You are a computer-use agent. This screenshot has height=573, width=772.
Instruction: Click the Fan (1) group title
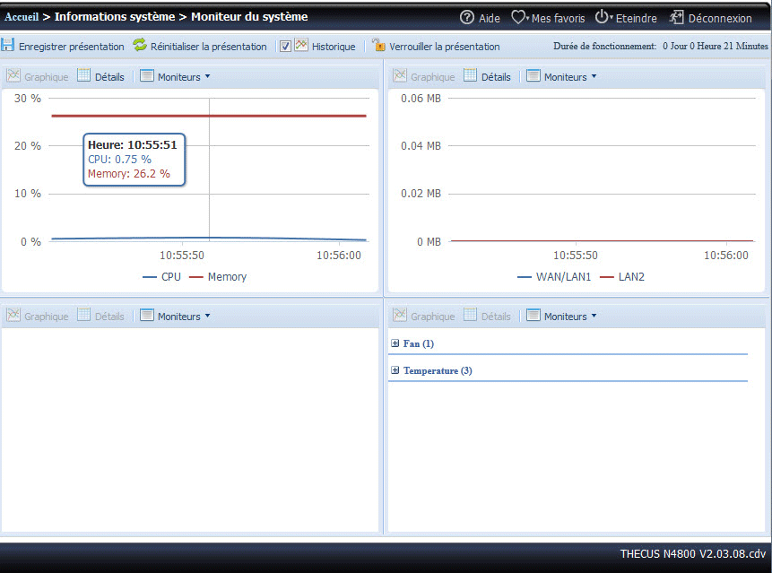click(x=419, y=343)
